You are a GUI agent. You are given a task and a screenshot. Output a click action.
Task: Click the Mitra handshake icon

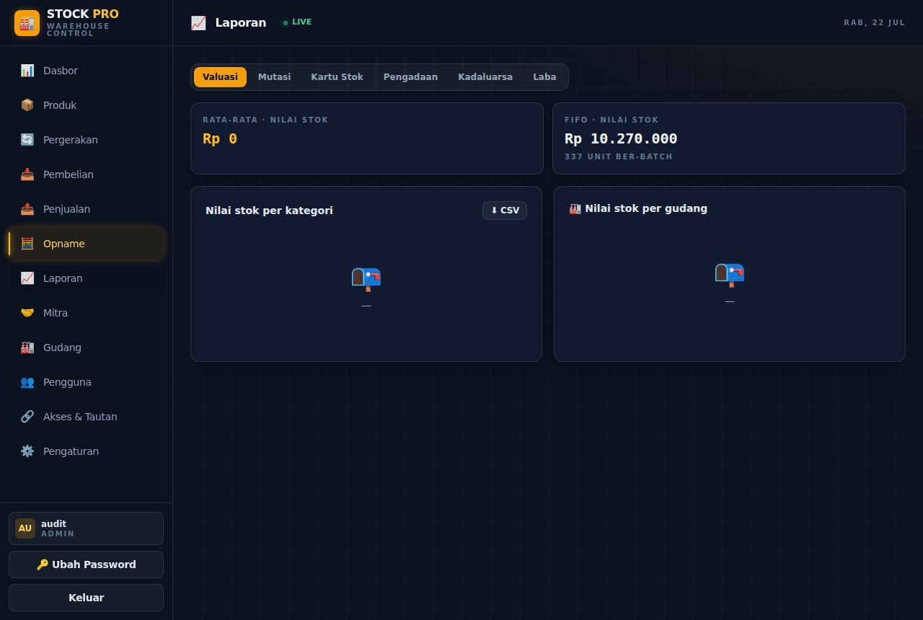click(27, 313)
